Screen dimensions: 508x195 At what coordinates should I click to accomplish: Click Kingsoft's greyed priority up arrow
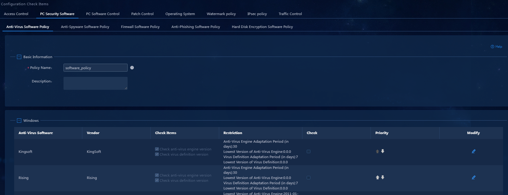coord(377,151)
